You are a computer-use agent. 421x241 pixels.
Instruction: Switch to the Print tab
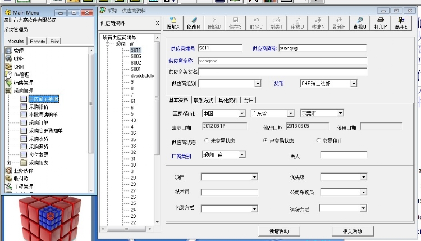point(55,42)
